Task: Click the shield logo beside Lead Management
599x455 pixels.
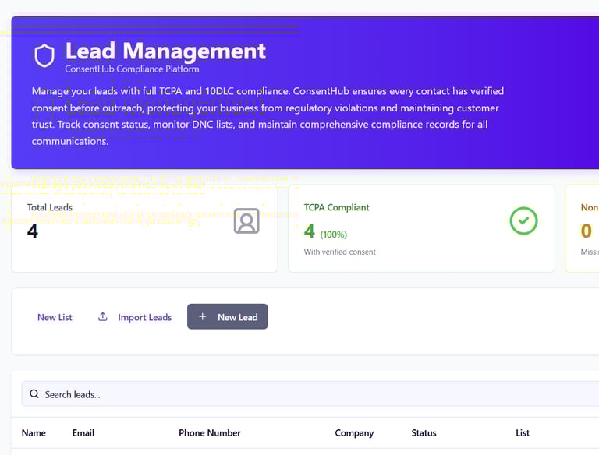Action: [44, 55]
